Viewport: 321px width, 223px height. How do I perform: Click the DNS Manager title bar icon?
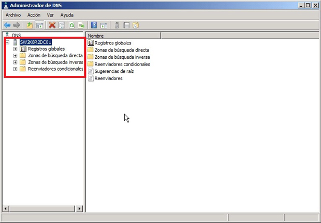[6, 6]
